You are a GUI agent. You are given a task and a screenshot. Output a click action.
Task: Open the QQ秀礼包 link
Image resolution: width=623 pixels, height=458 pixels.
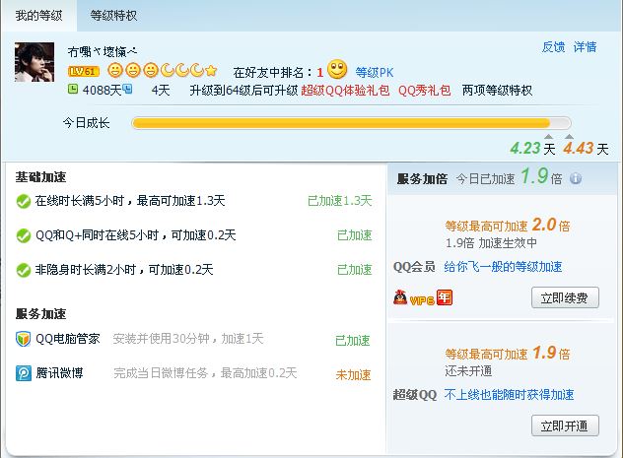pyautogui.click(x=424, y=91)
